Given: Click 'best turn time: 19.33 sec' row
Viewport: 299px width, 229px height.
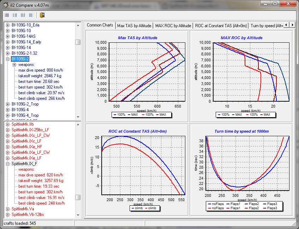Looking at the screenshot, I should [x=39, y=186].
